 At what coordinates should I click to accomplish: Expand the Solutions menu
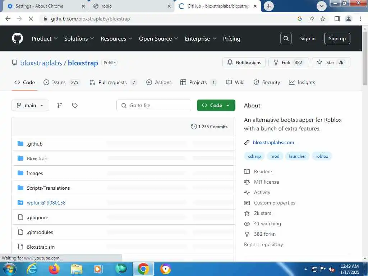click(x=79, y=38)
